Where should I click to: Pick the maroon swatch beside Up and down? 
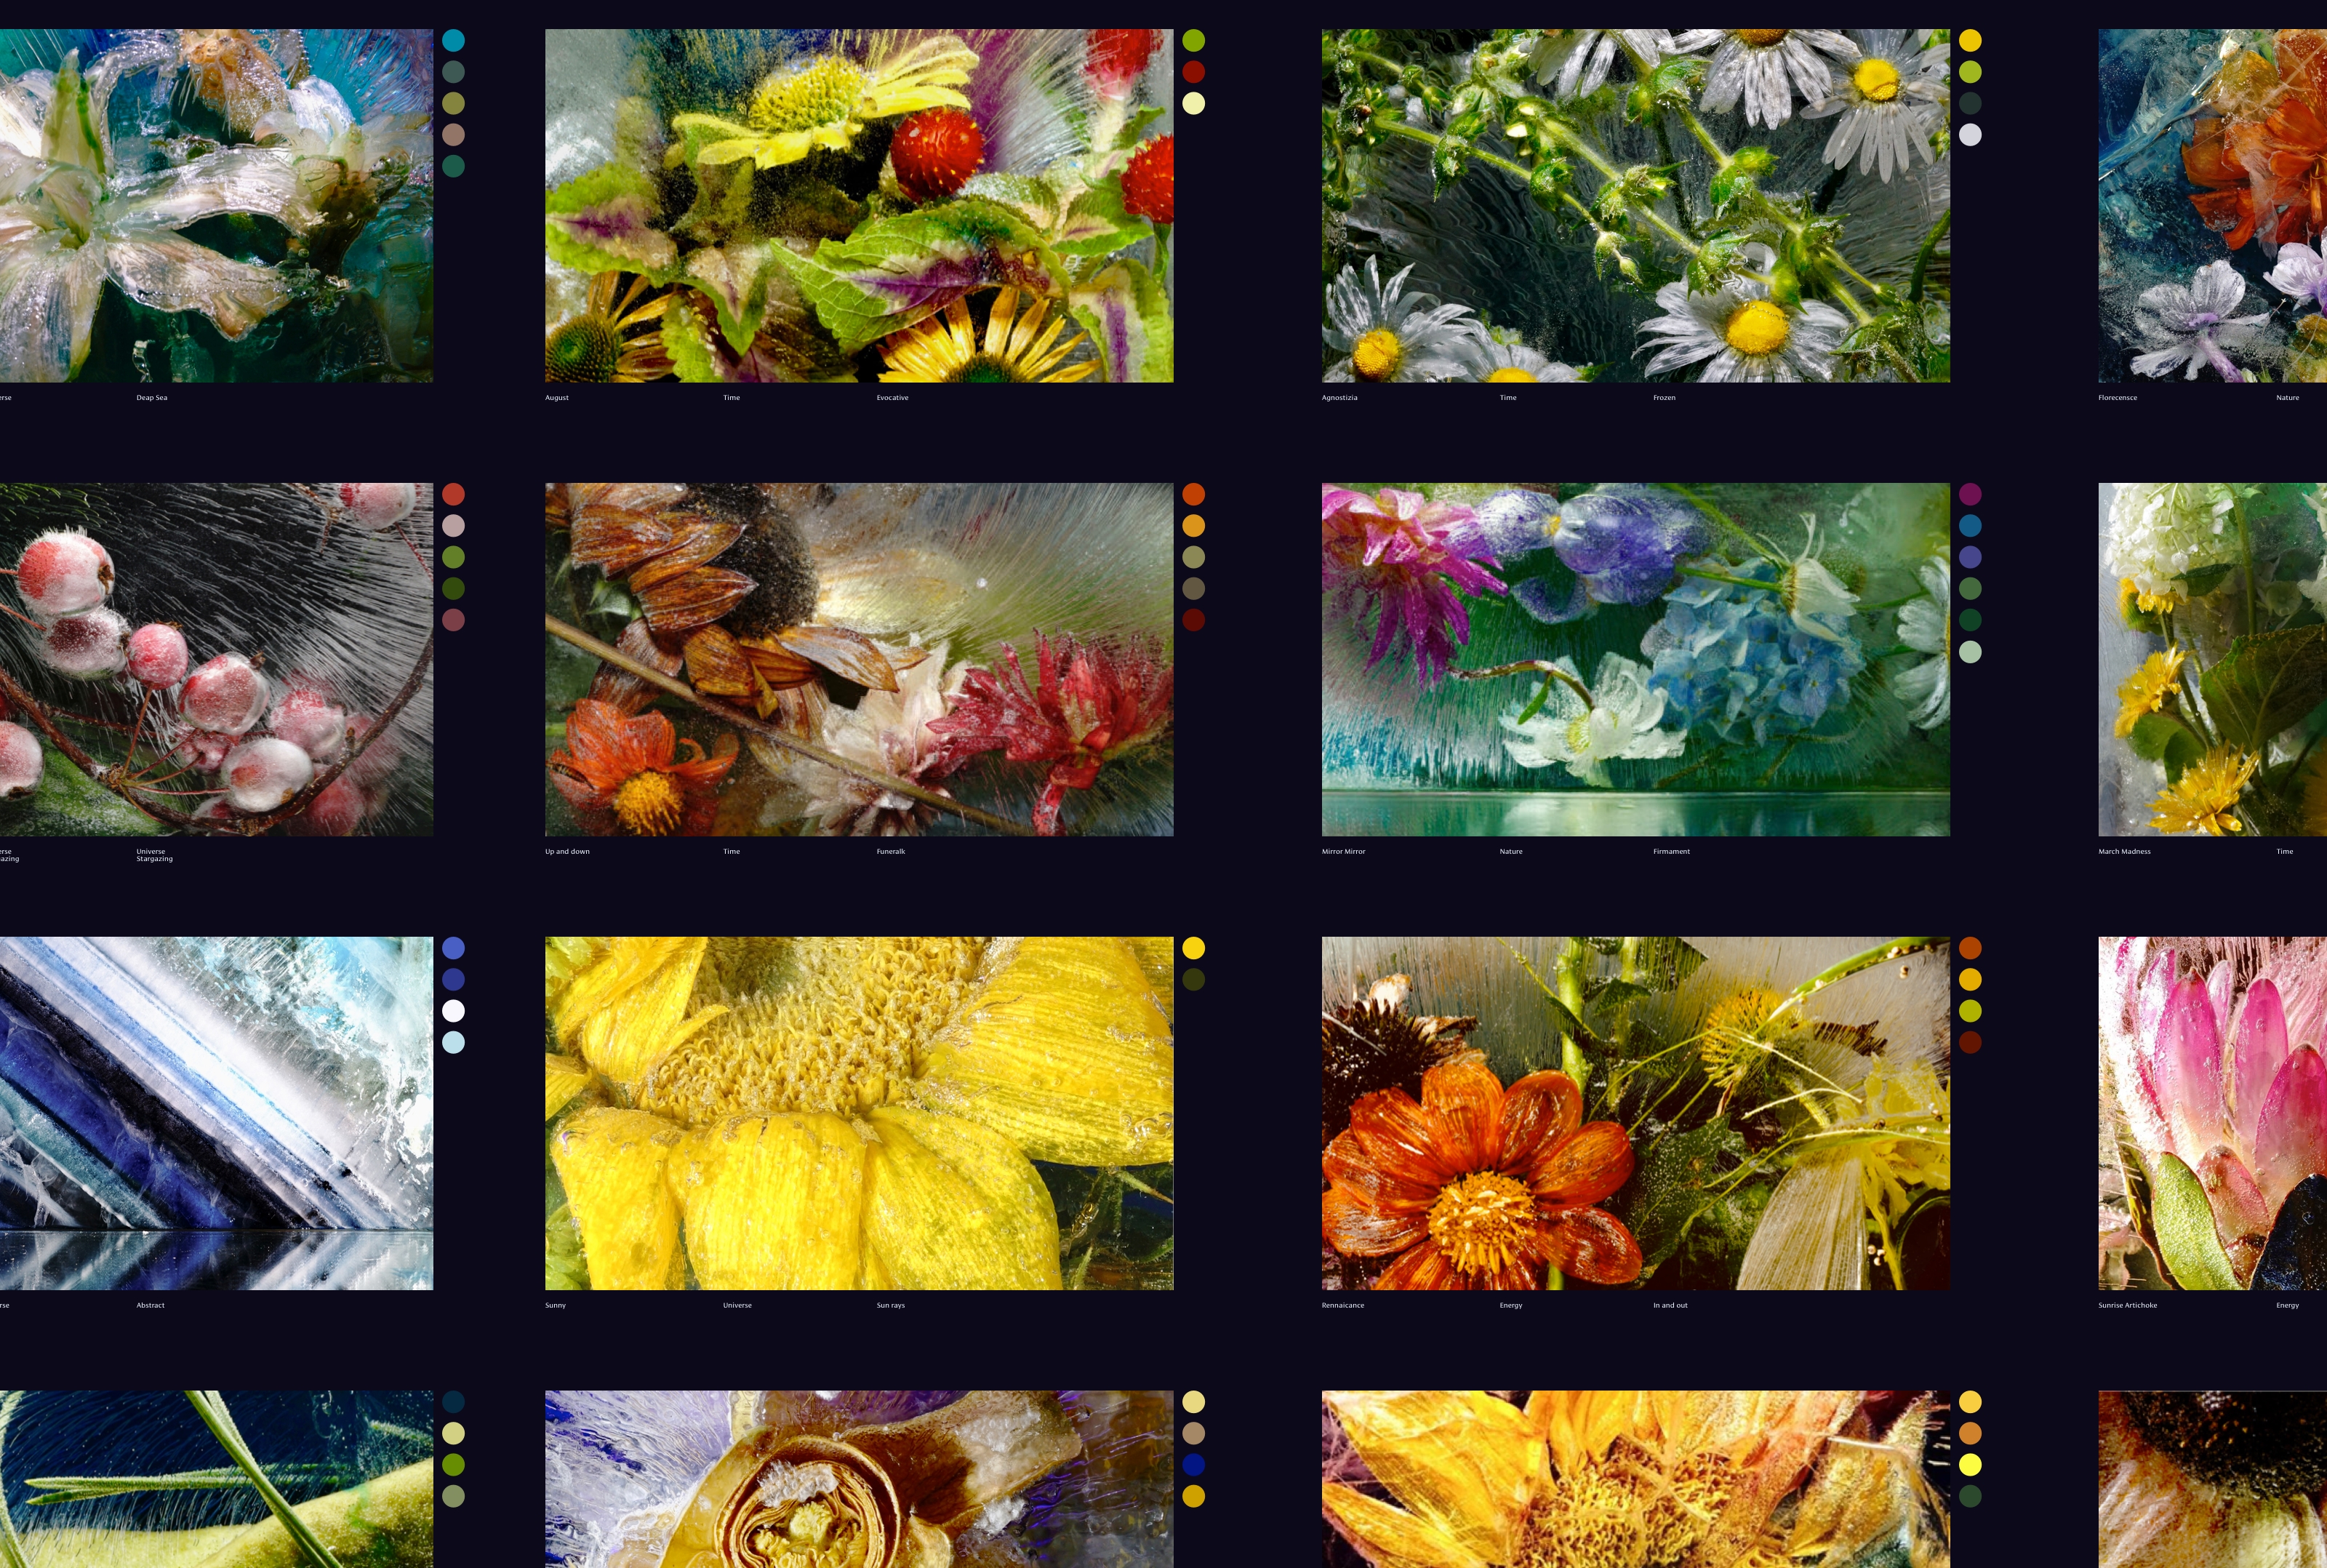tap(1193, 620)
